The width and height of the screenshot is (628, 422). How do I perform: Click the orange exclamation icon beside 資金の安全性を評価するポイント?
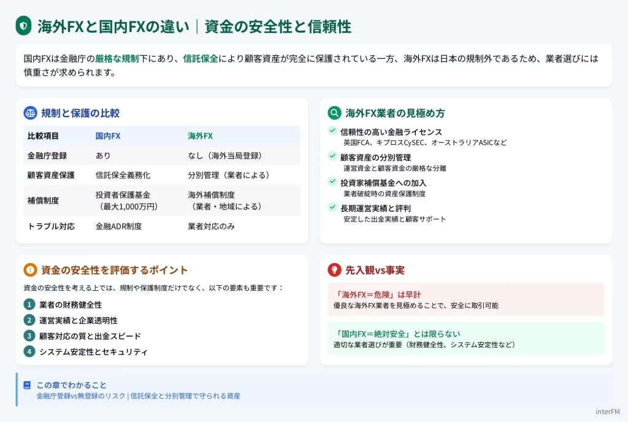coord(30,270)
